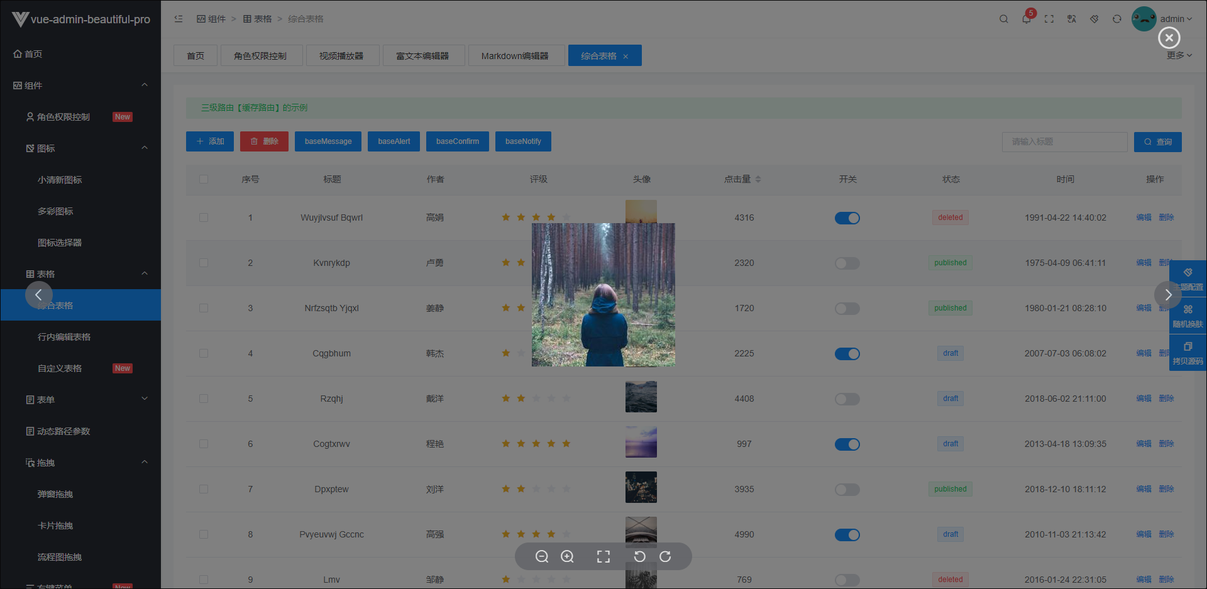Zoom out the previewed image
Viewport: 1207px width, 589px height.
(x=542, y=556)
